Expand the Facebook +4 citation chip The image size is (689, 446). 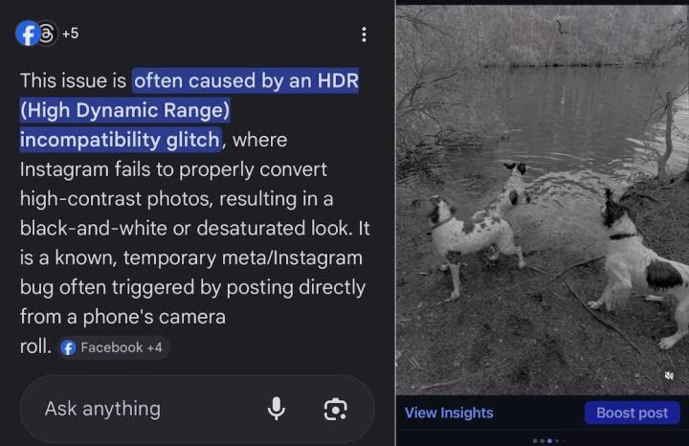pyautogui.click(x=113, y=347)
